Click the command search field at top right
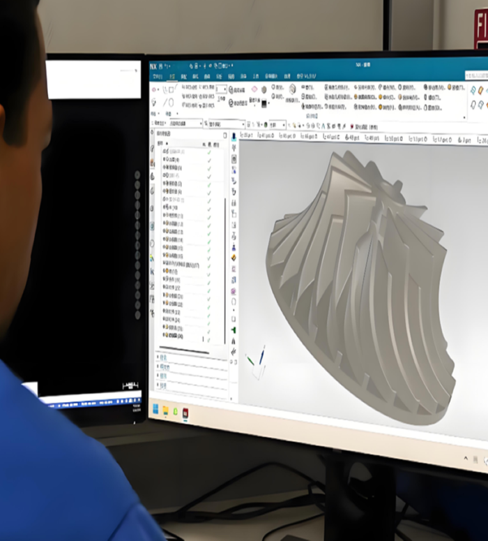488x541 pixels. point(478,75)
